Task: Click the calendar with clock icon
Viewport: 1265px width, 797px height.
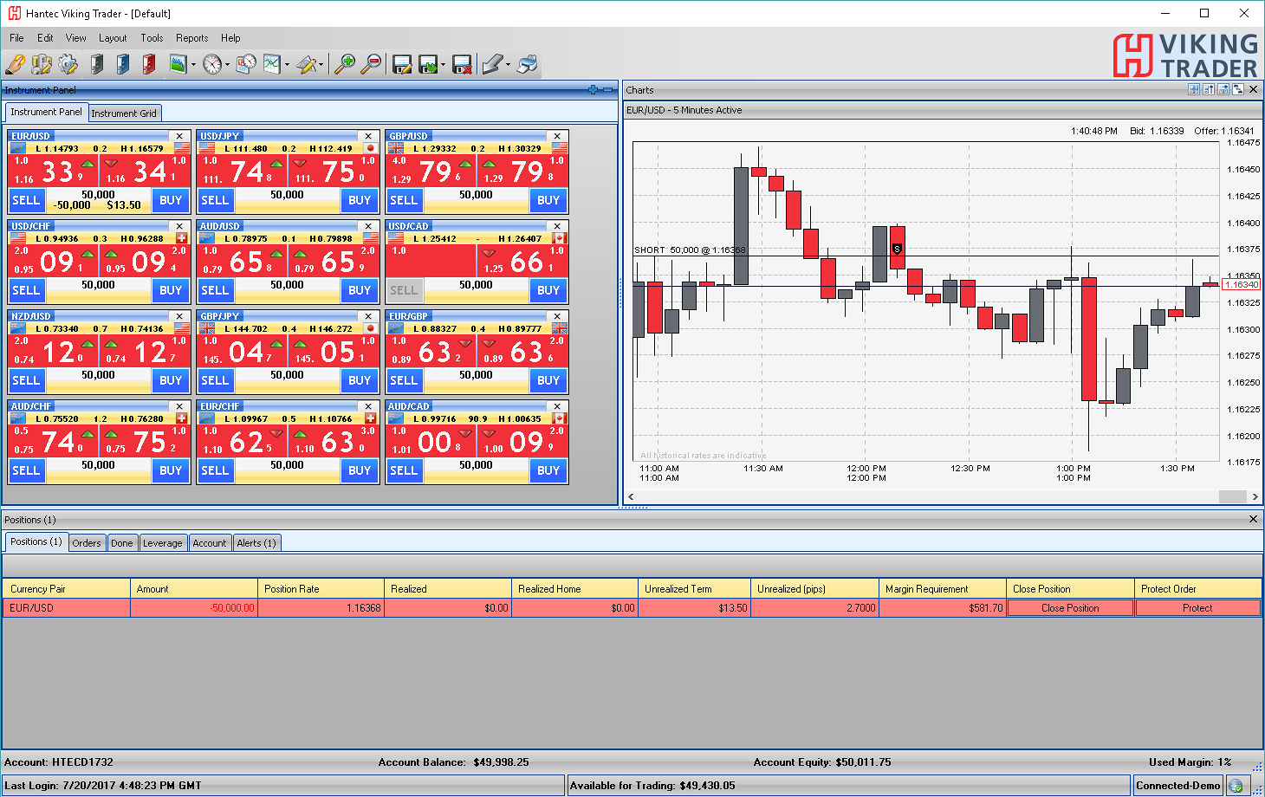Action: (247, 64)
